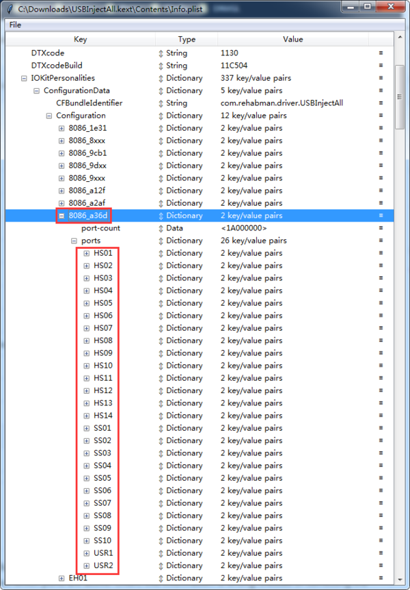The height and width of the screenshot is (590, 410).
Task: Click the Value column header
Action: (x=293, y=39)
